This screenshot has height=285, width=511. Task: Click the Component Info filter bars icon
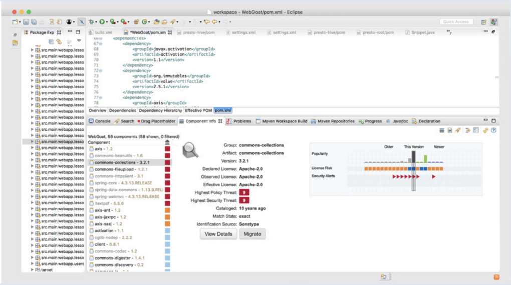click(441, 130)
